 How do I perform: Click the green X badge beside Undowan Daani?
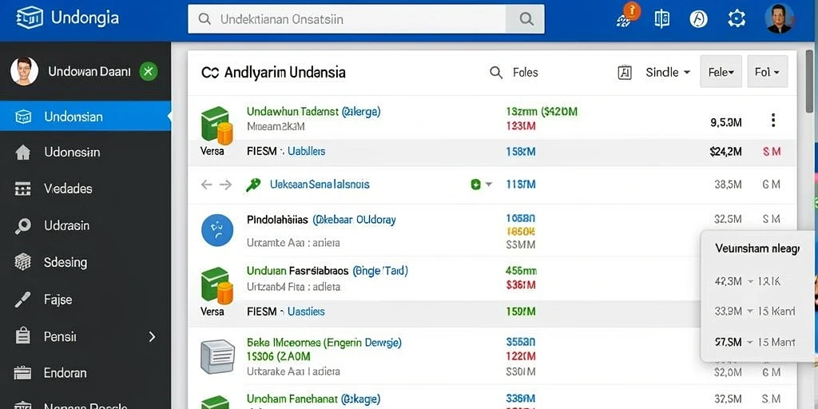pos(149,71)
